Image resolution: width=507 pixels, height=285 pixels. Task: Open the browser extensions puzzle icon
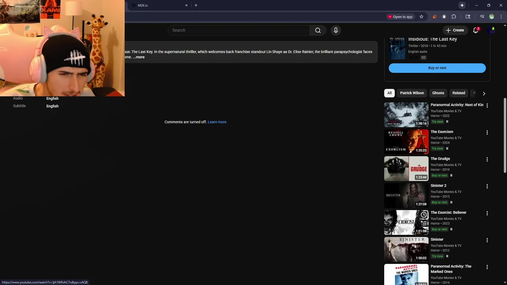pyautogui.click(x=454, y=17)
